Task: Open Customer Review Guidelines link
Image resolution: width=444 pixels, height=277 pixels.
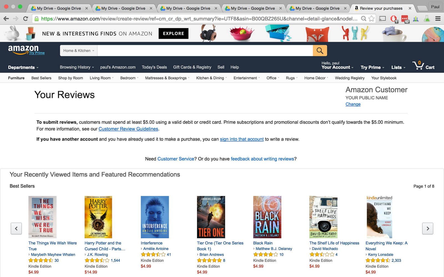Action: (128, 129)
